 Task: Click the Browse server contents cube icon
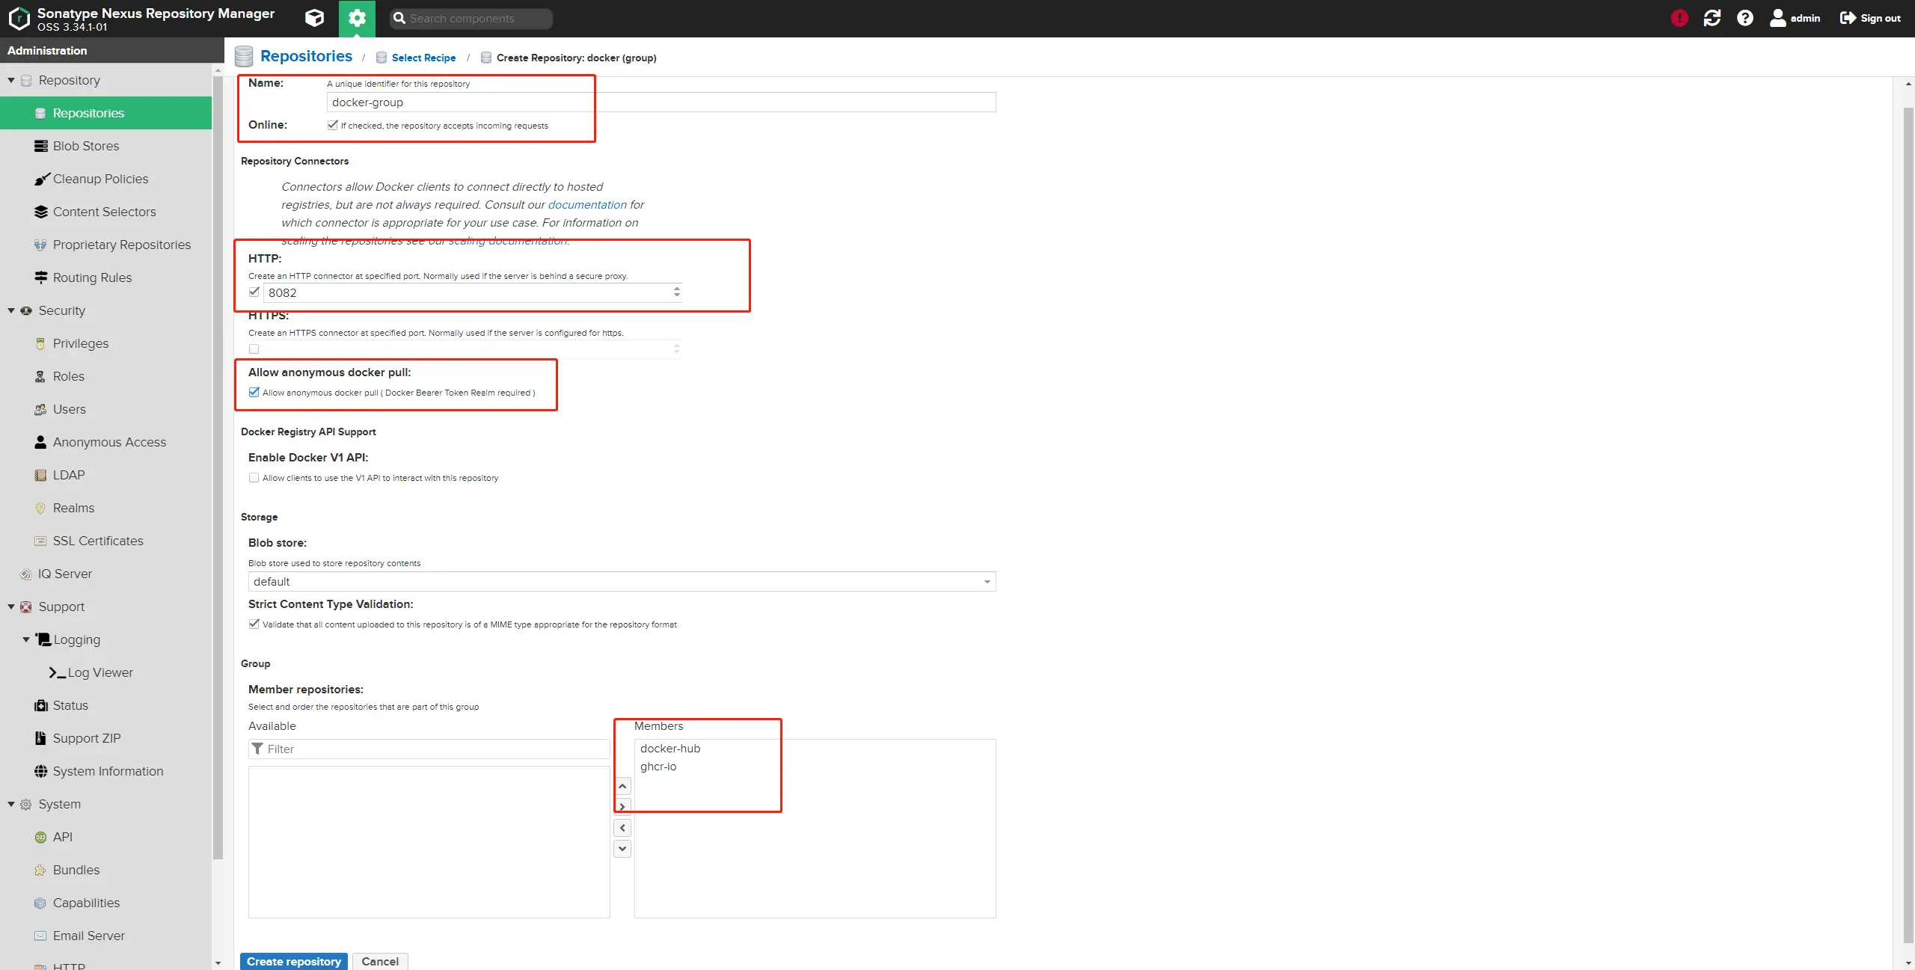315,18
